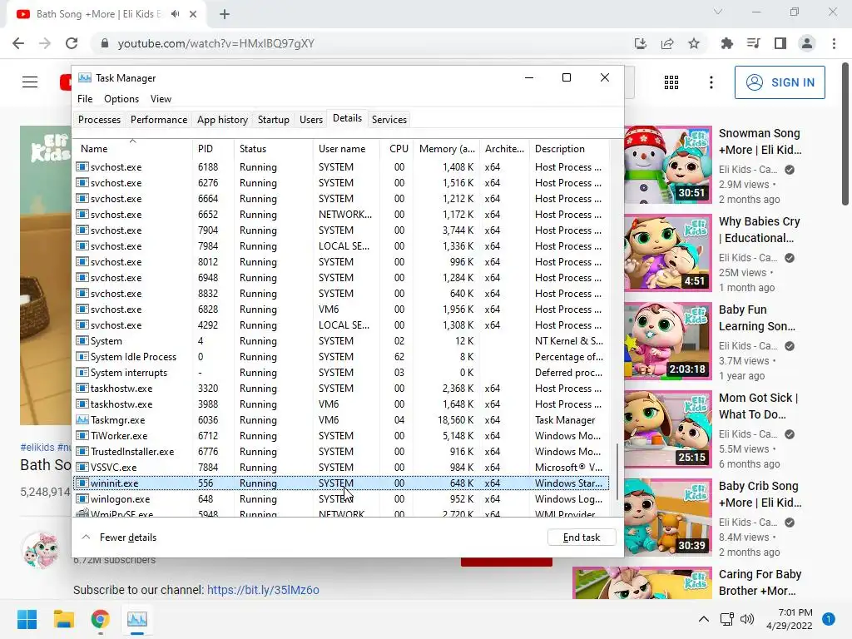852x639 pixels.
Task: Open the Snowman Song video thumbnail
Action: 667,165
